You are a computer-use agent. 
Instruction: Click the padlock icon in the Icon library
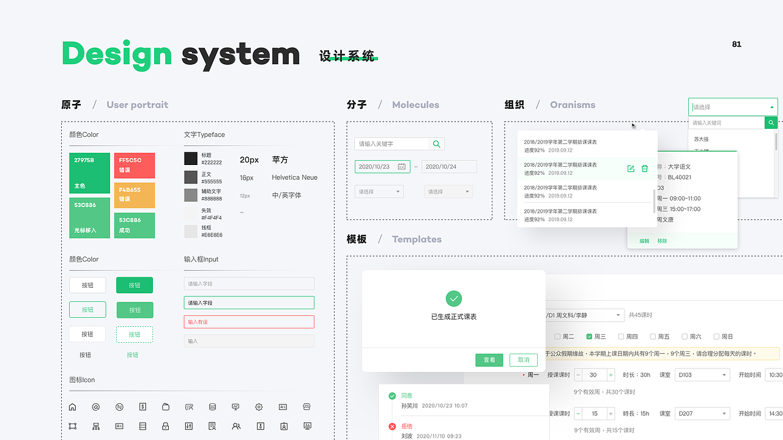pos(166,426)
